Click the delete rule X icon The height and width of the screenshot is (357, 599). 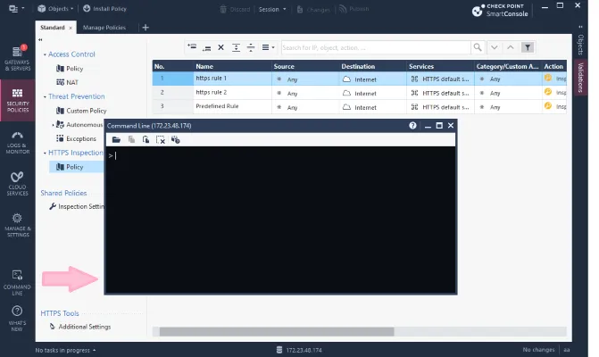click(220, 47)
